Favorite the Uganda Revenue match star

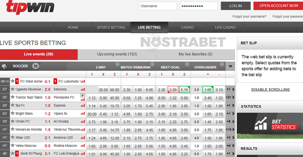pyautogui.click(x=13, y=89)
